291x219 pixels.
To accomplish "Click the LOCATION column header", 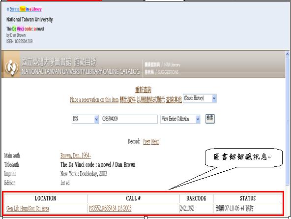I will pos(45,198).
